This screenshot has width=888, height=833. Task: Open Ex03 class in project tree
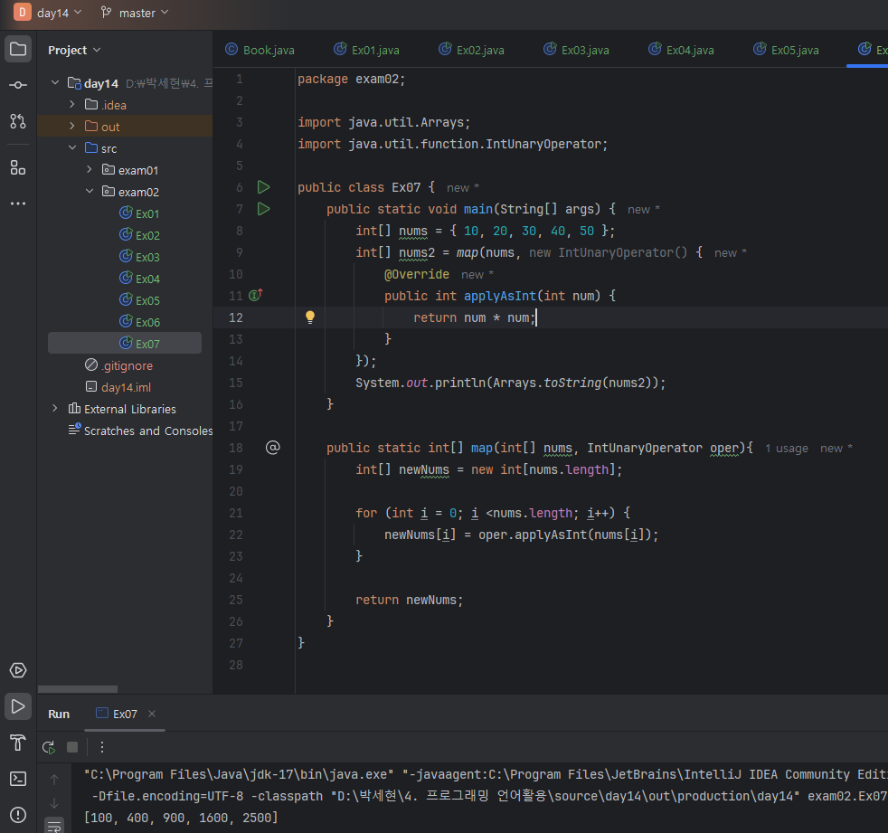pyautogui.click(x=140, y=257)
